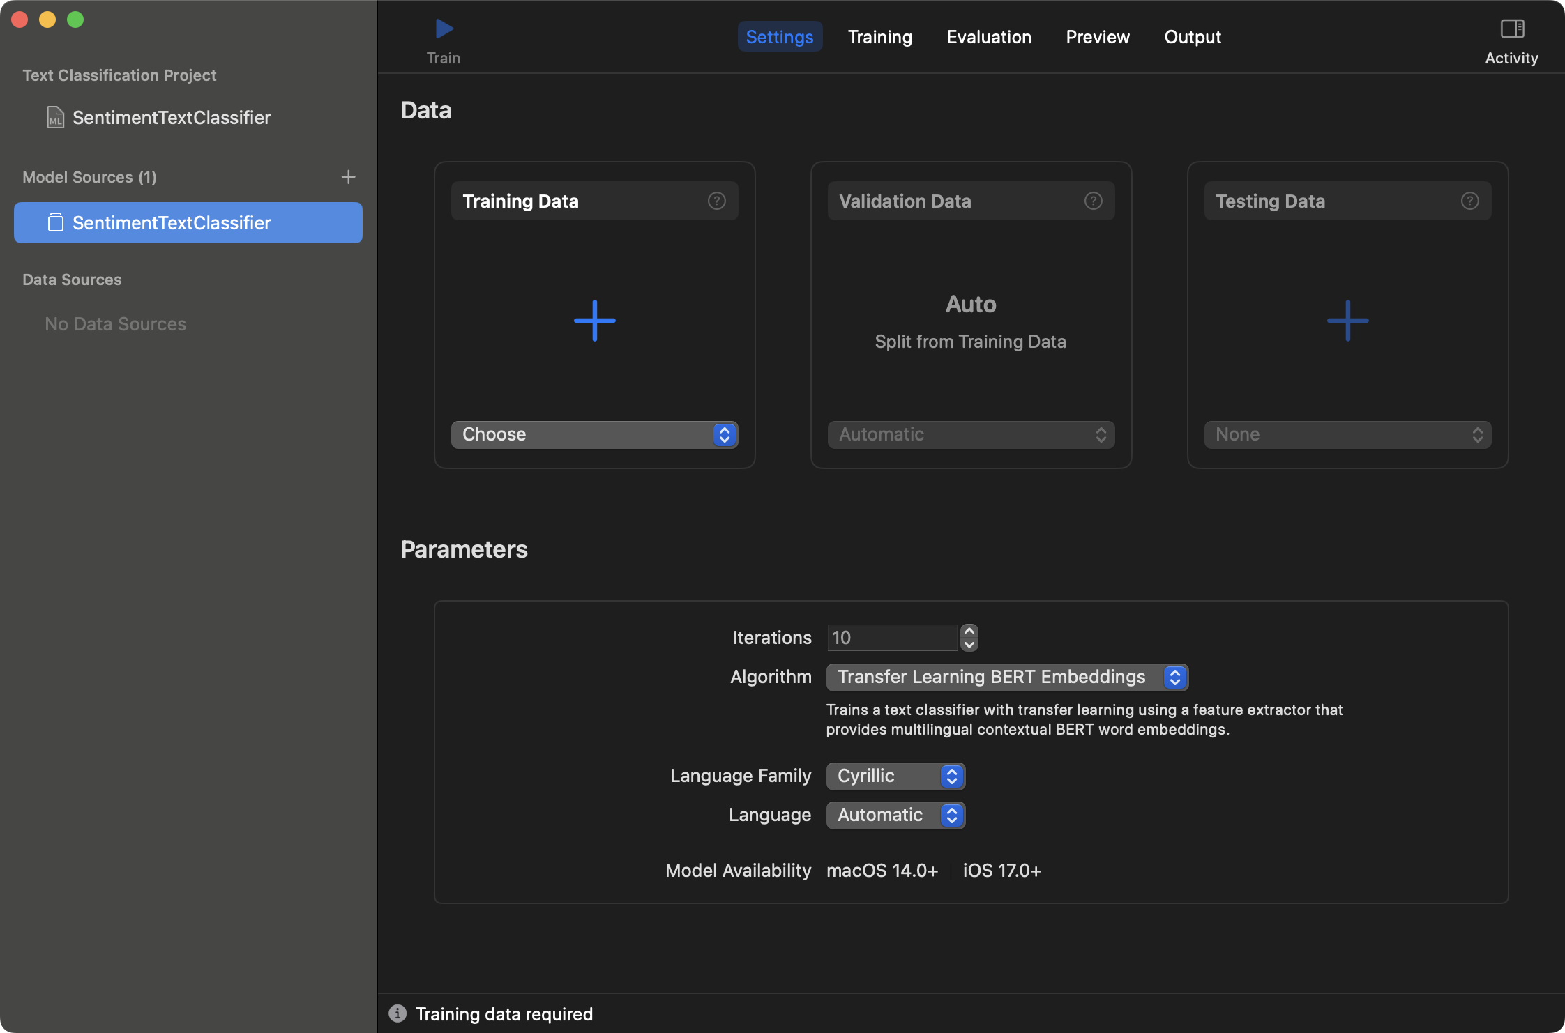Open the Validation Data Automatic dropdown
This screenshot has width=1565, height=1033.
tap(971, 434)
